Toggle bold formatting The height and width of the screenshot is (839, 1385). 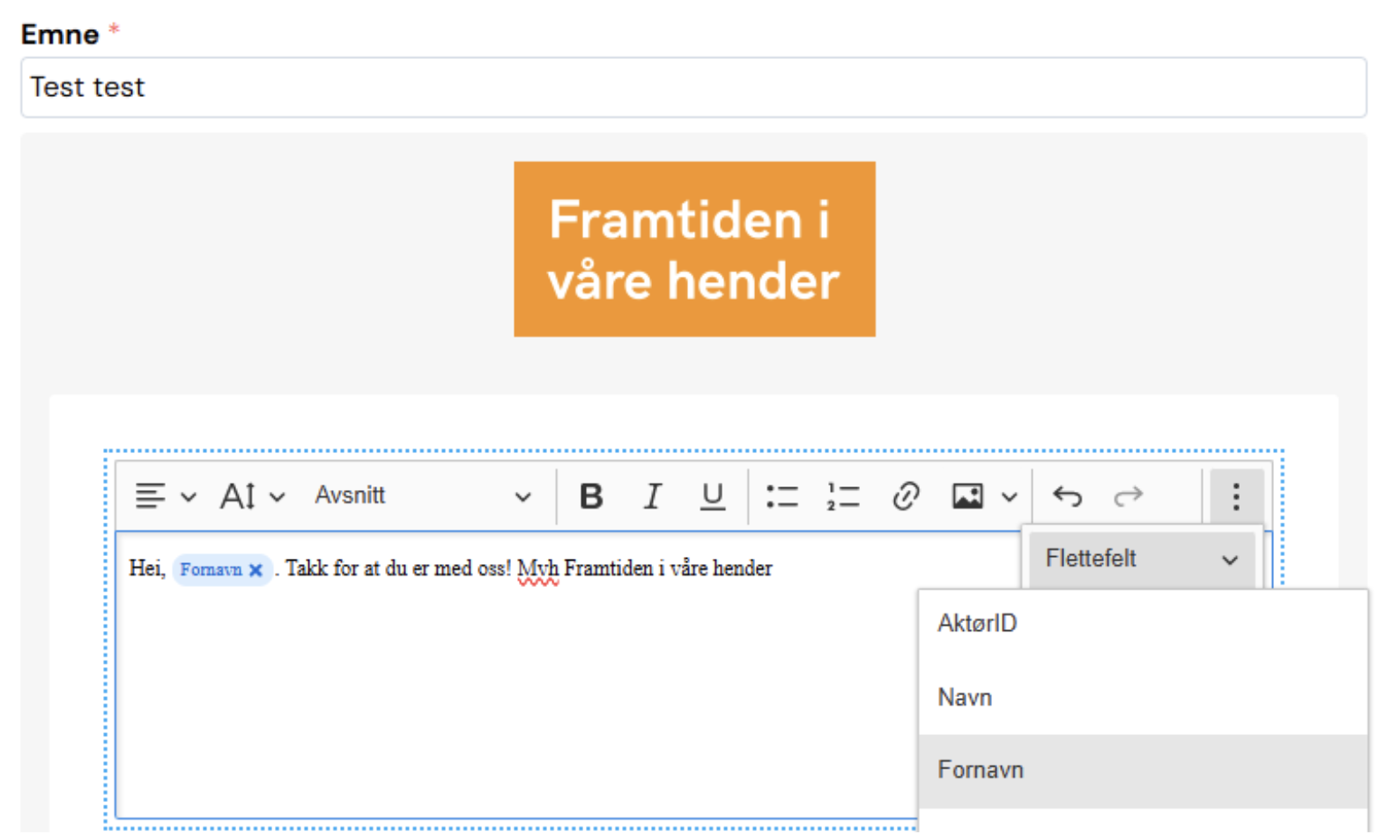coord(591,496)
